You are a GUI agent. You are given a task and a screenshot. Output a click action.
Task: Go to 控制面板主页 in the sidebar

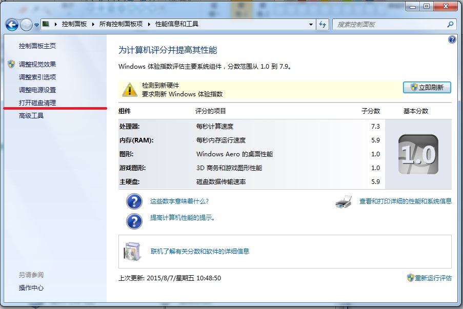(37, 46)
